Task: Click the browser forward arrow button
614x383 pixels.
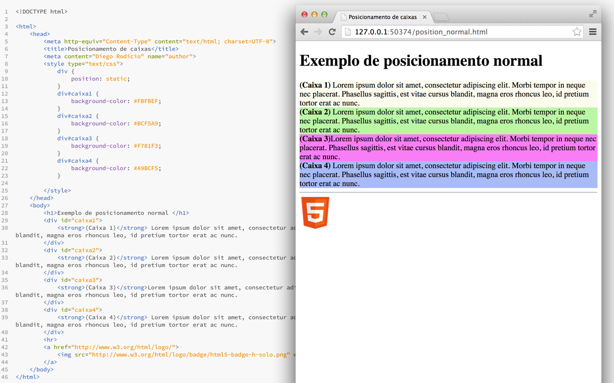Action: 318,32
